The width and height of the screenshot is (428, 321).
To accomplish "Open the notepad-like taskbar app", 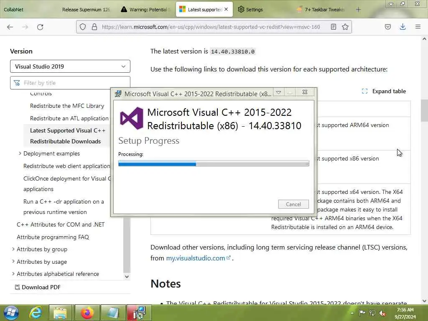I will [113, 313].
